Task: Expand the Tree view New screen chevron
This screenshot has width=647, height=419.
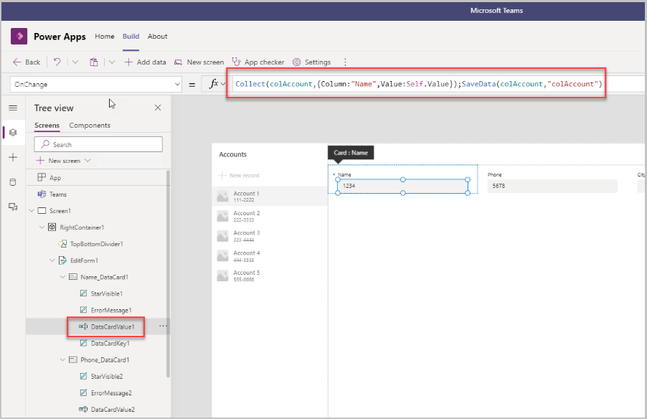Action: pyautogui.click(x=88, y=160)
